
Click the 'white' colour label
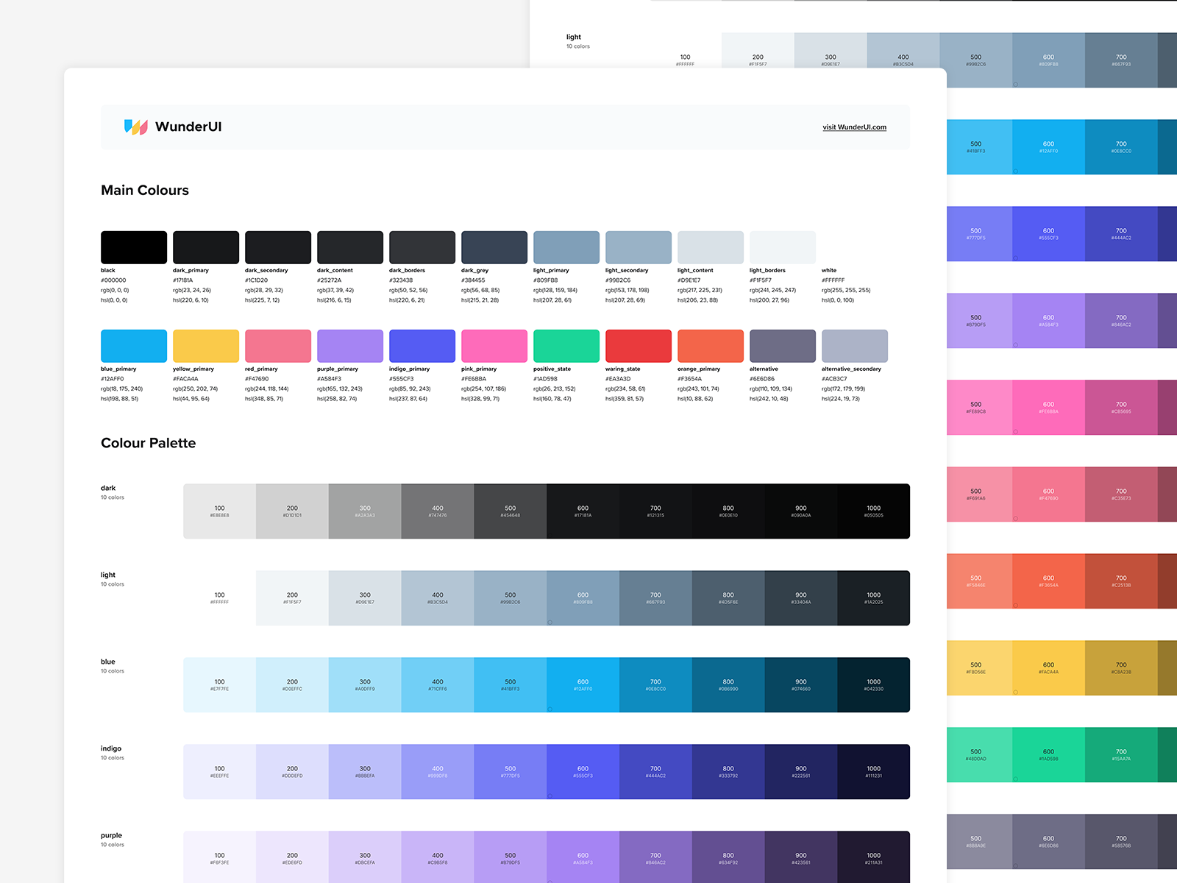pyautogui.click(x=829, y=270)
